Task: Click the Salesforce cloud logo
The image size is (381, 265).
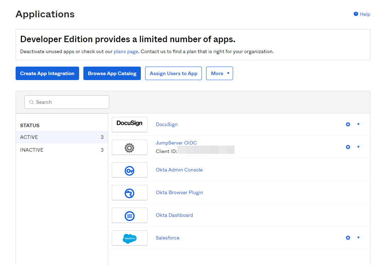Action: [x=129, y=238]
